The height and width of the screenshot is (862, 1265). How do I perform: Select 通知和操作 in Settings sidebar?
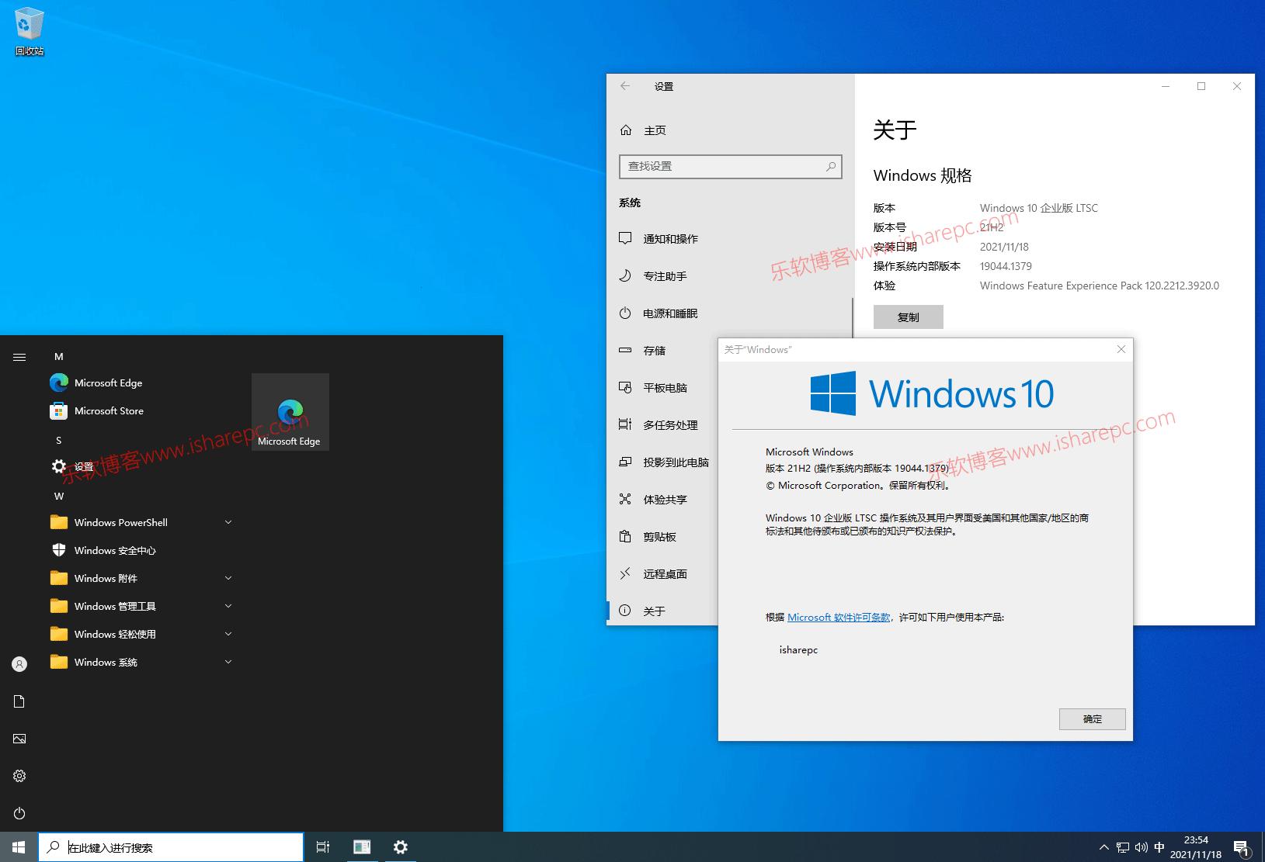730,239
